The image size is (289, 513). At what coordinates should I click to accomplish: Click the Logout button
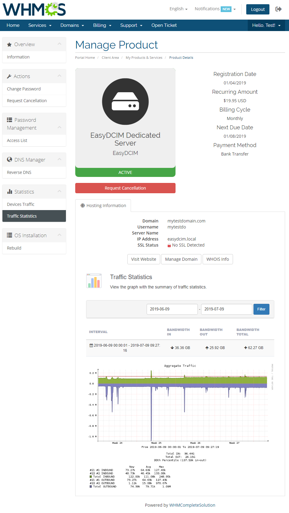click(x=258, y=9)
